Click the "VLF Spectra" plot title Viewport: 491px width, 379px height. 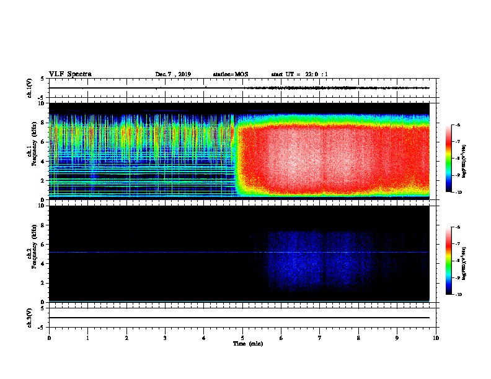pyautogui.click(x=70, y=74)
